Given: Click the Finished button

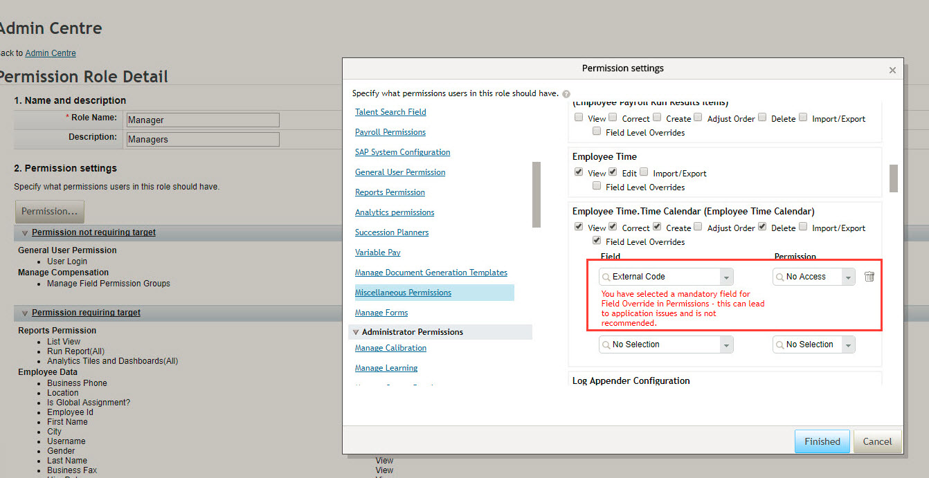Looking at the screenshot, I should pos(822,441).
